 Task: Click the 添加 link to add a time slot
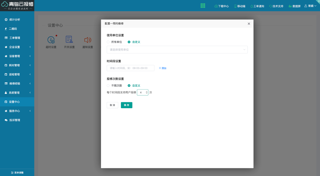[162, 68]
